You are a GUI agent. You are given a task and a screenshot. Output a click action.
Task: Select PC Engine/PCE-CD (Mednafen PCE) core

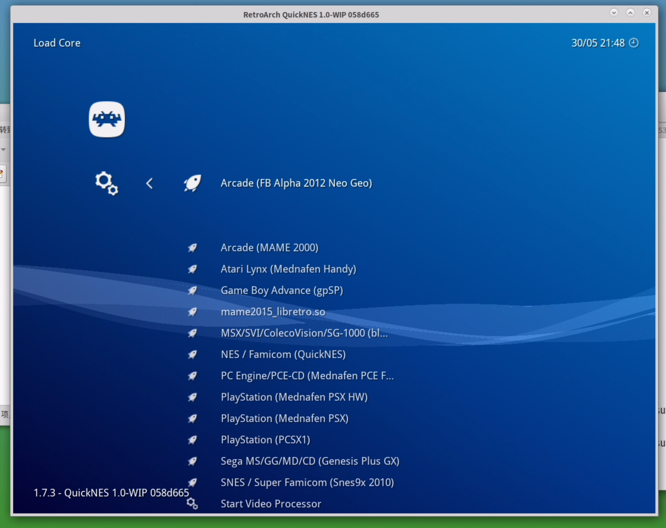pyautogui.click(x=307, y=376)
